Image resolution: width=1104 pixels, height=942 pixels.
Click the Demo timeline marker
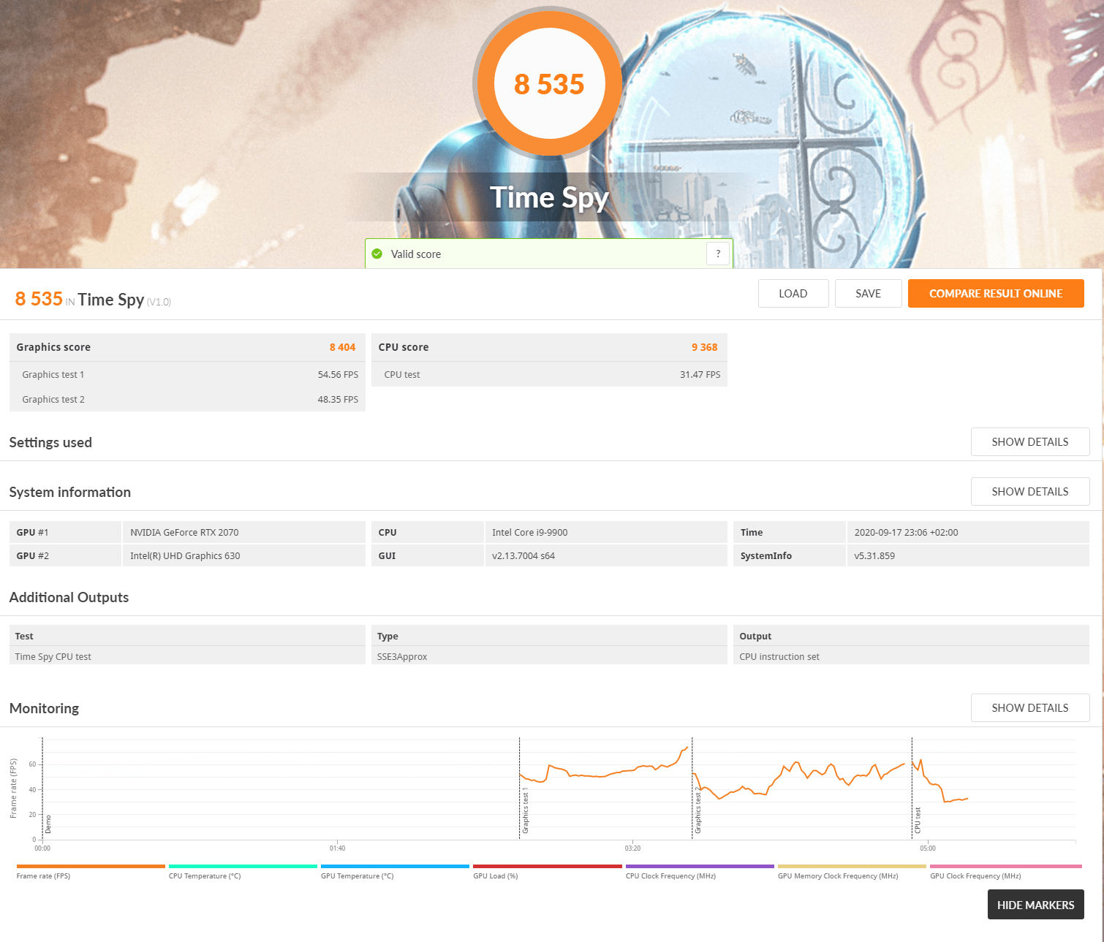click(x=48, y=824)
